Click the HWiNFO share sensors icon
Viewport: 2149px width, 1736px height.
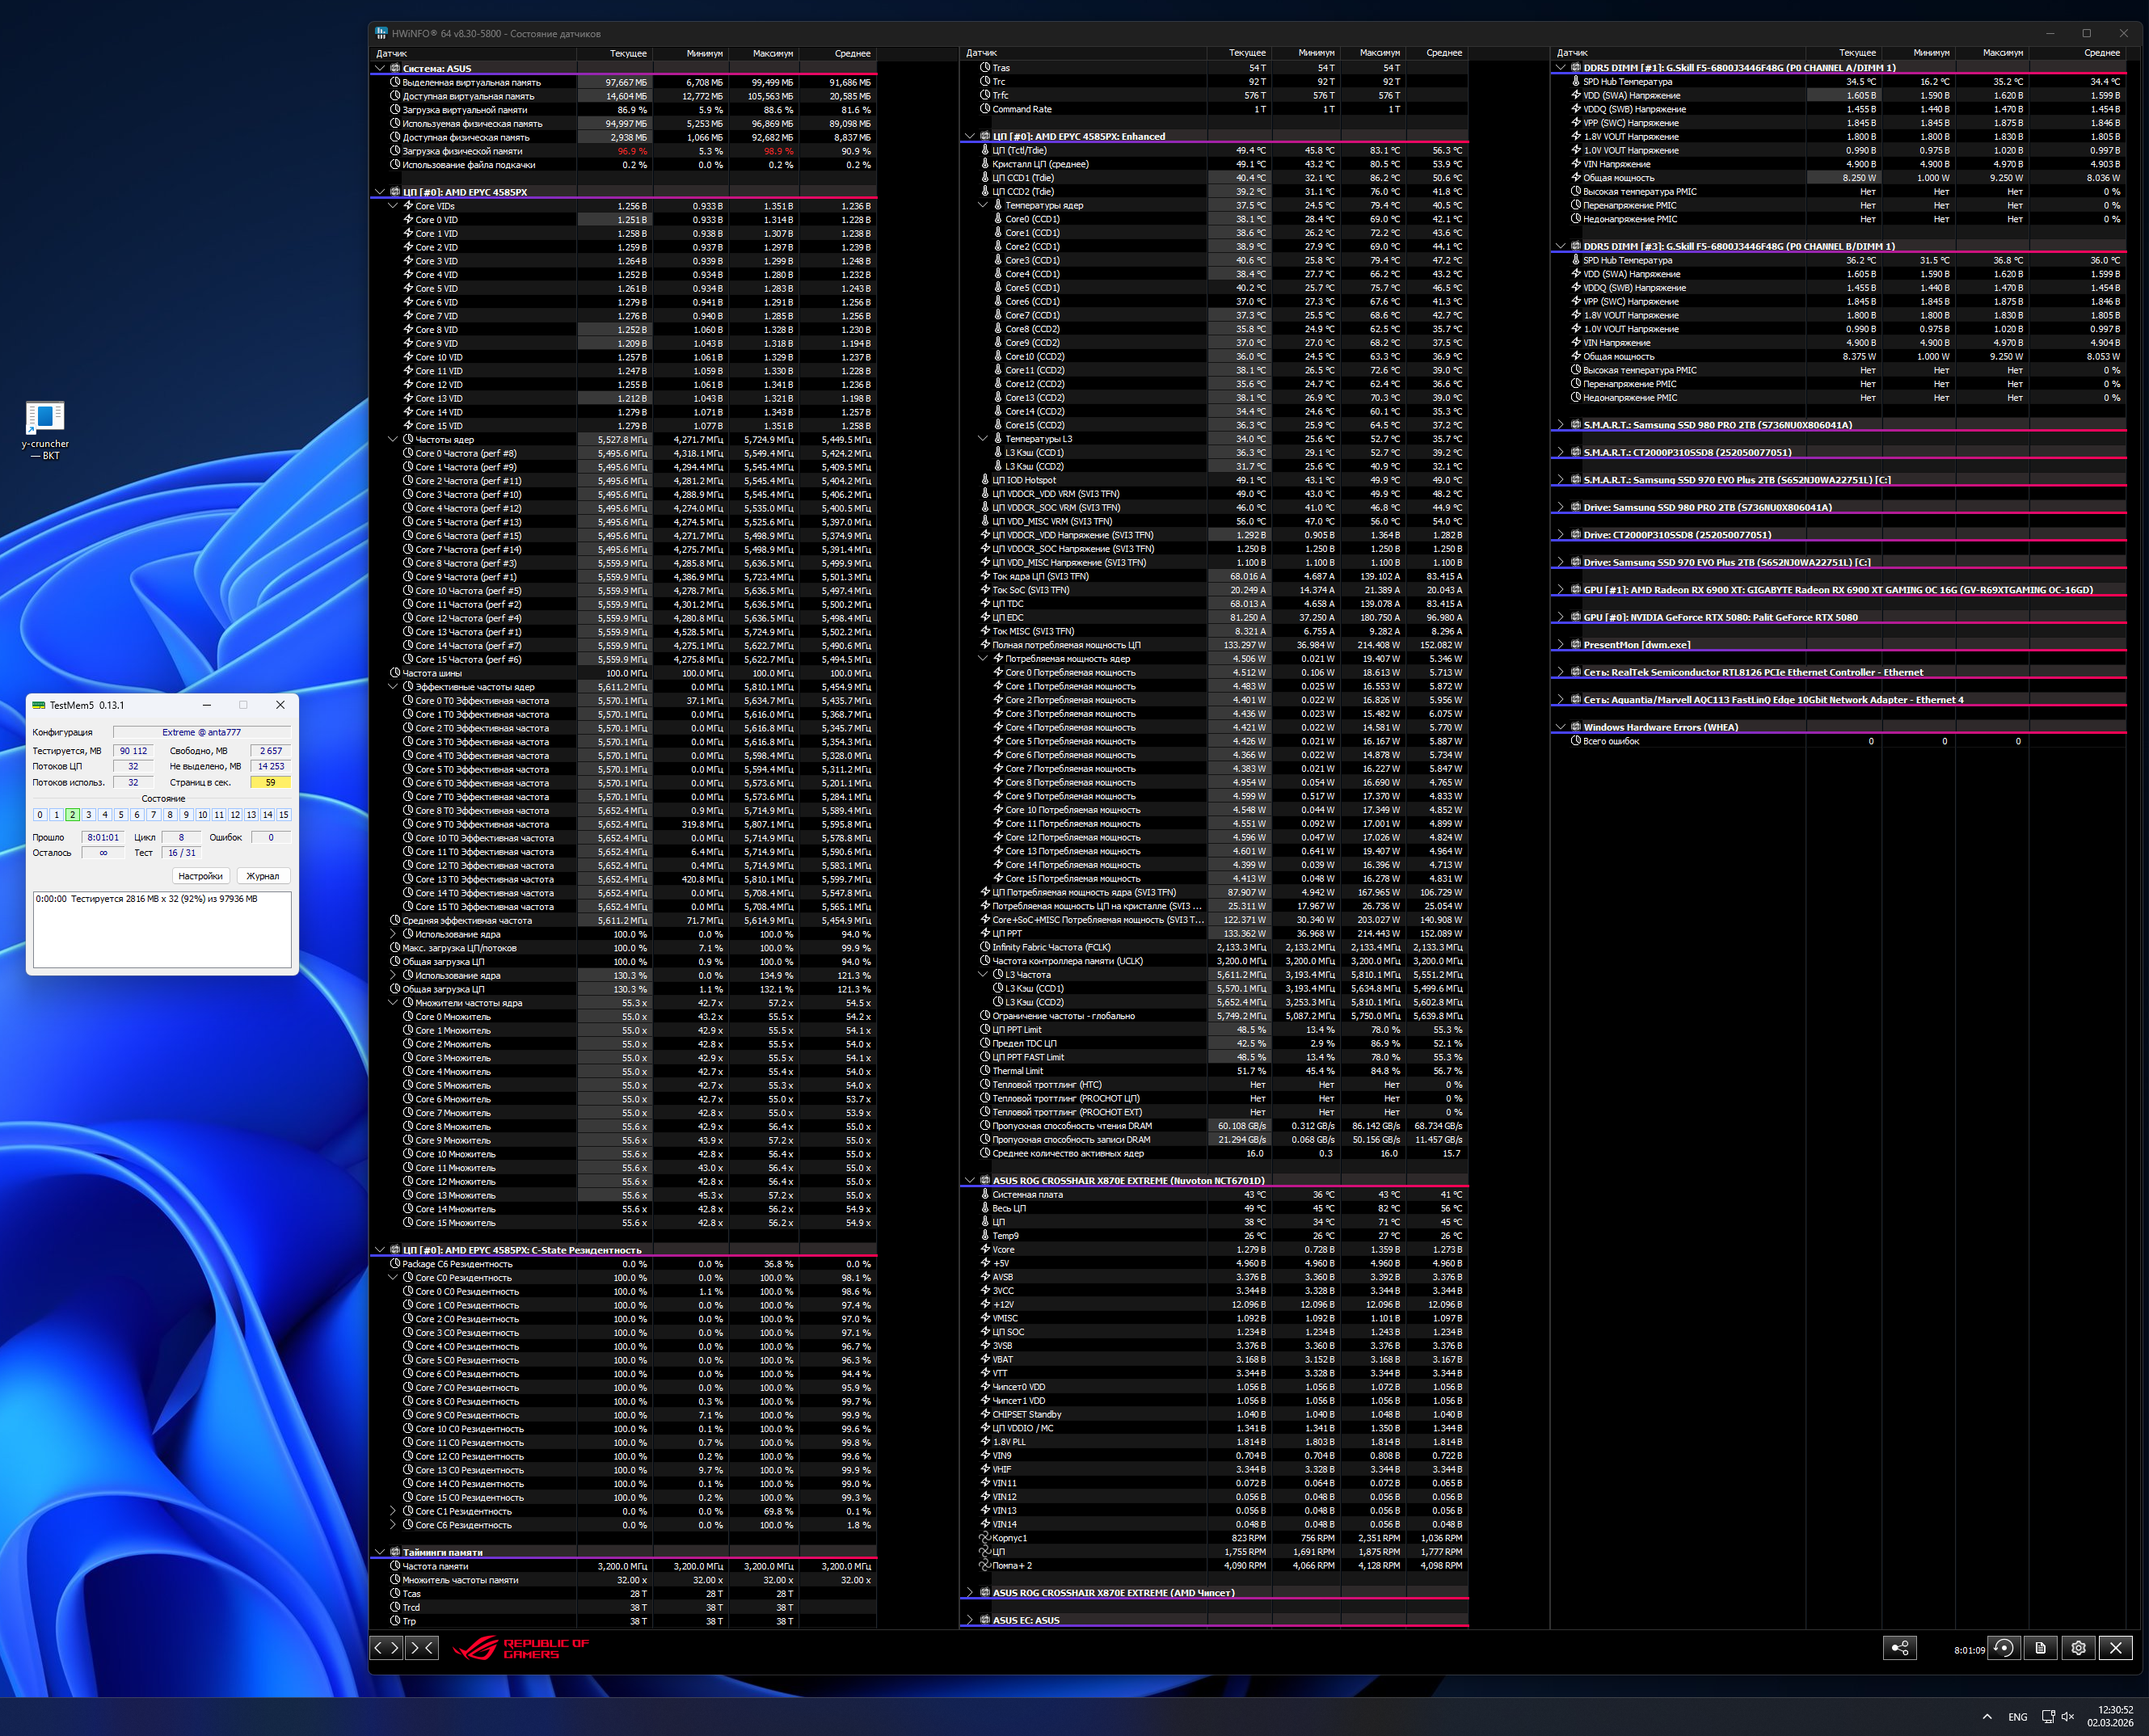[x=1899, y=1648]
